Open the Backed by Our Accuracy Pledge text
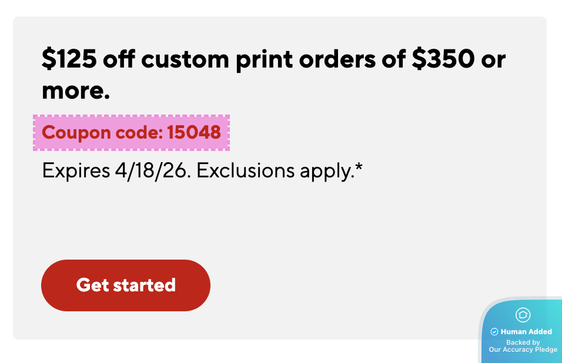 [x=523, y=346]
